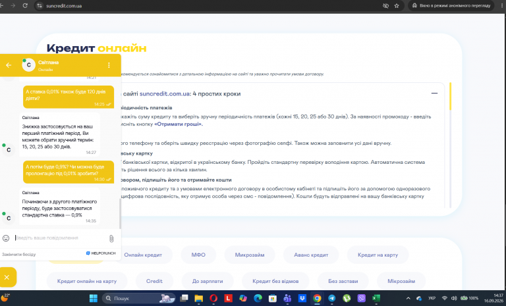
Task: Open uTorrent from the taskbar
Action: (347, 298)
